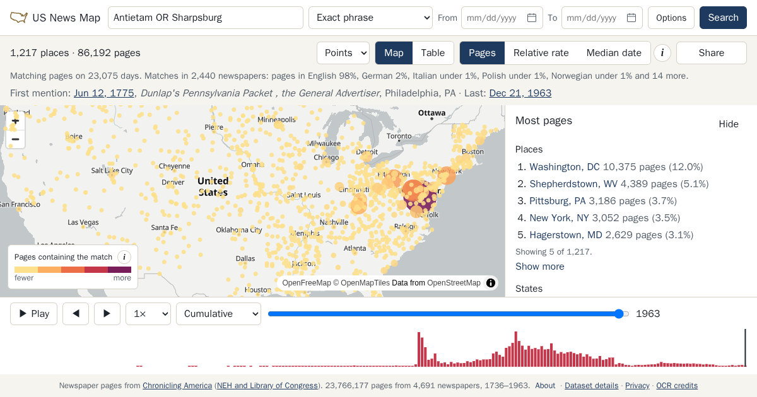757x397 pixels.
Task: Zoom in on the map
Action: pos(16,121)
